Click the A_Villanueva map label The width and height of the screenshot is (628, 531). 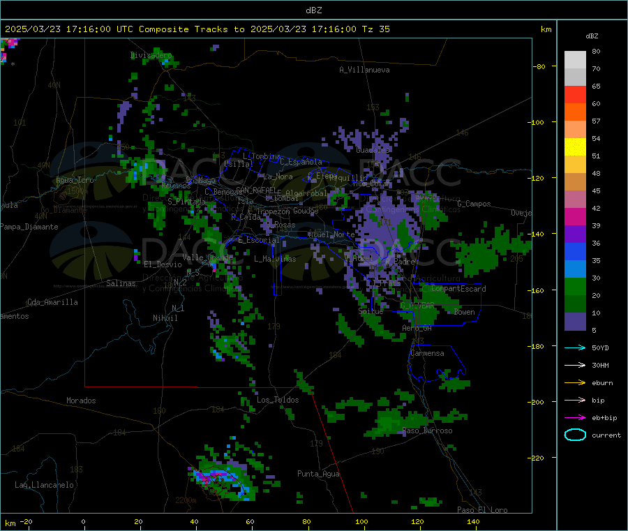click(364, 70)
